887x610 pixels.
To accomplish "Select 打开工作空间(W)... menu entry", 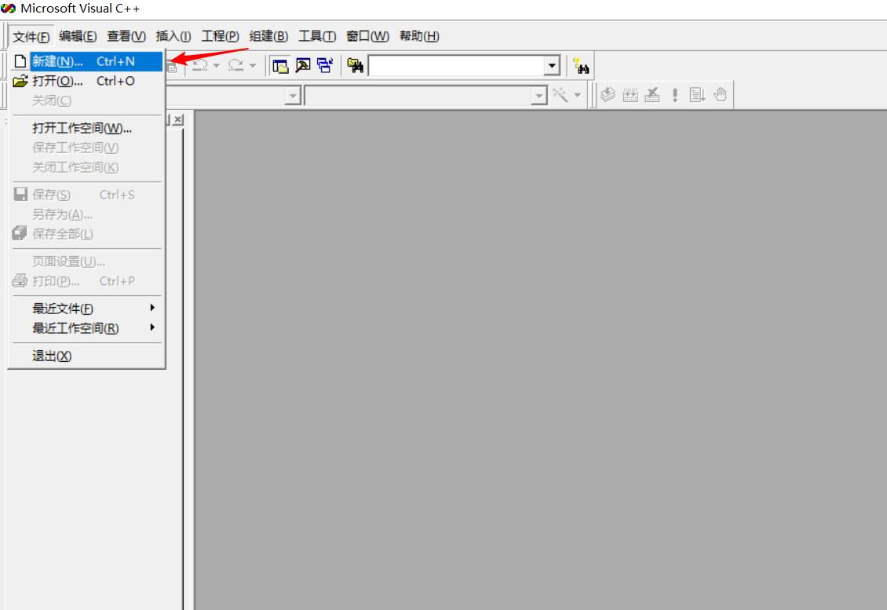I will click(82, 128).
